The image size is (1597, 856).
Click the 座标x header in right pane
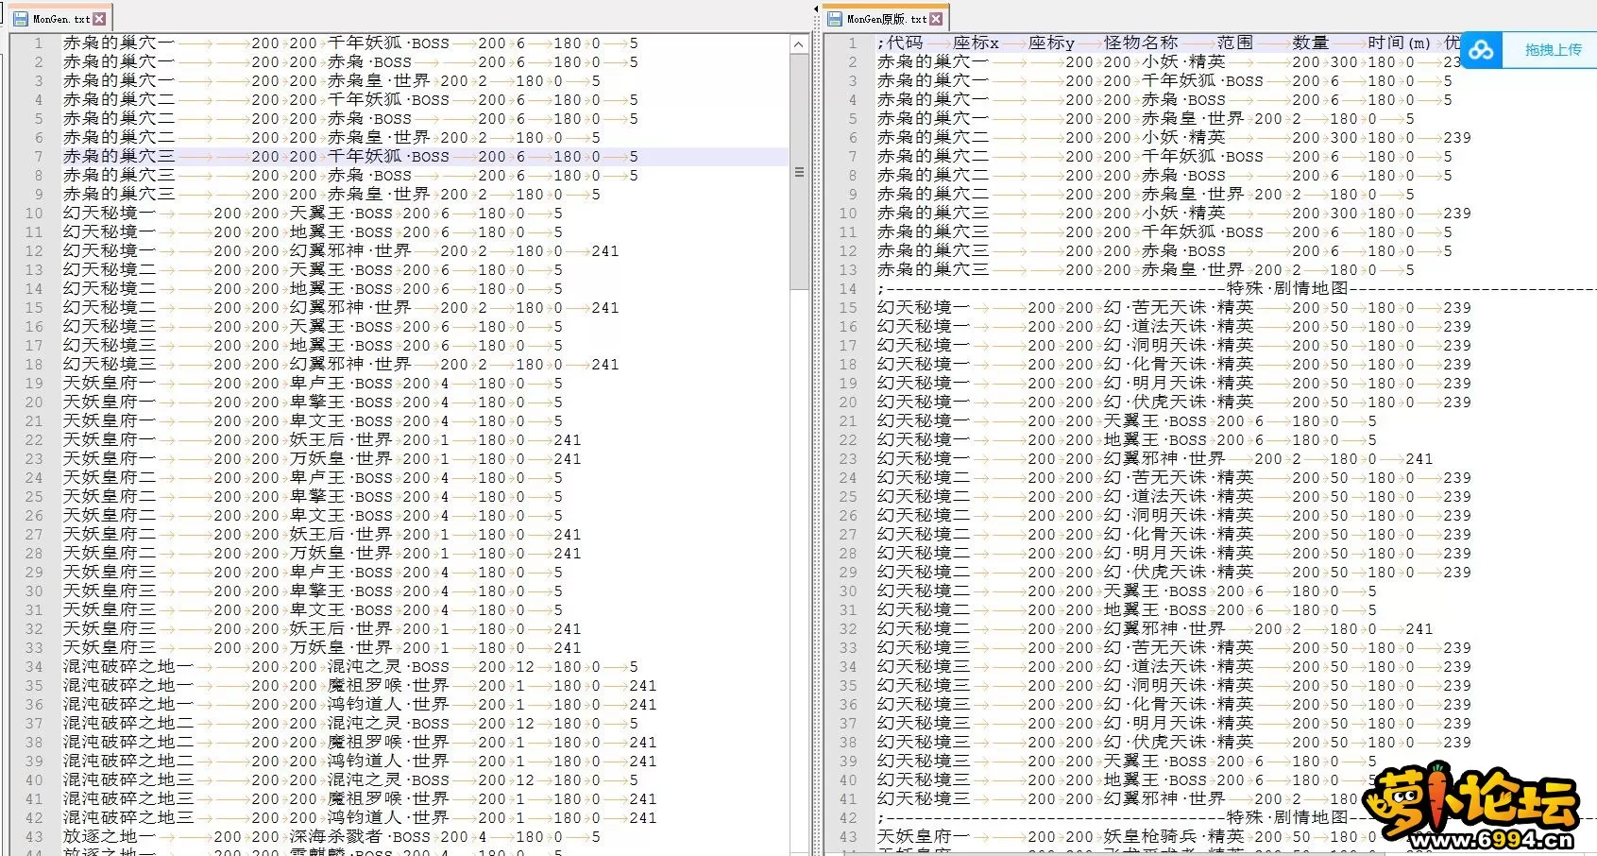[x=976, y=43]
